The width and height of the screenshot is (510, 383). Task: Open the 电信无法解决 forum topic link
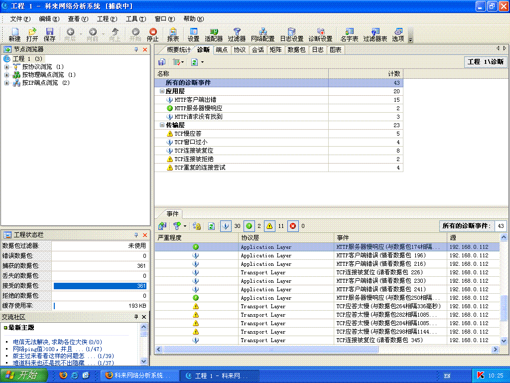click(x=50, y=342)
